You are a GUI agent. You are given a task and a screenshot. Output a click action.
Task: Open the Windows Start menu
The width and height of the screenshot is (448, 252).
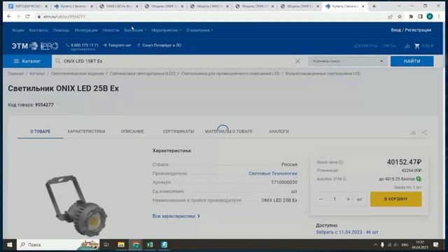(x=9, y=244)
